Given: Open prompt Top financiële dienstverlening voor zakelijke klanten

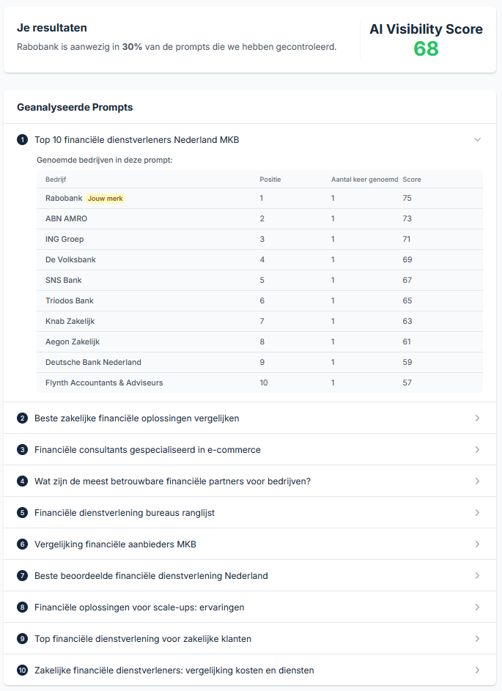Looking at the screenshot, I should (143, 638).
